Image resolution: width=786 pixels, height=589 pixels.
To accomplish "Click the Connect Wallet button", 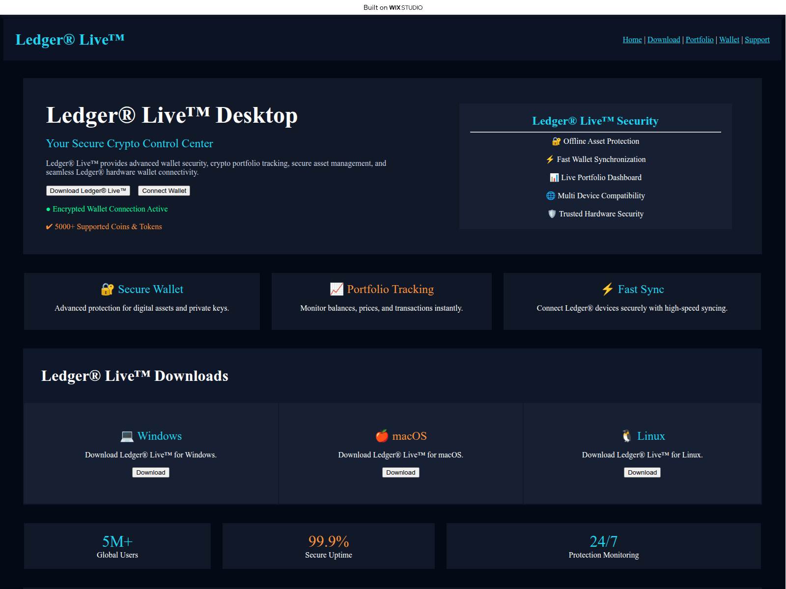I will coord(164,191).
